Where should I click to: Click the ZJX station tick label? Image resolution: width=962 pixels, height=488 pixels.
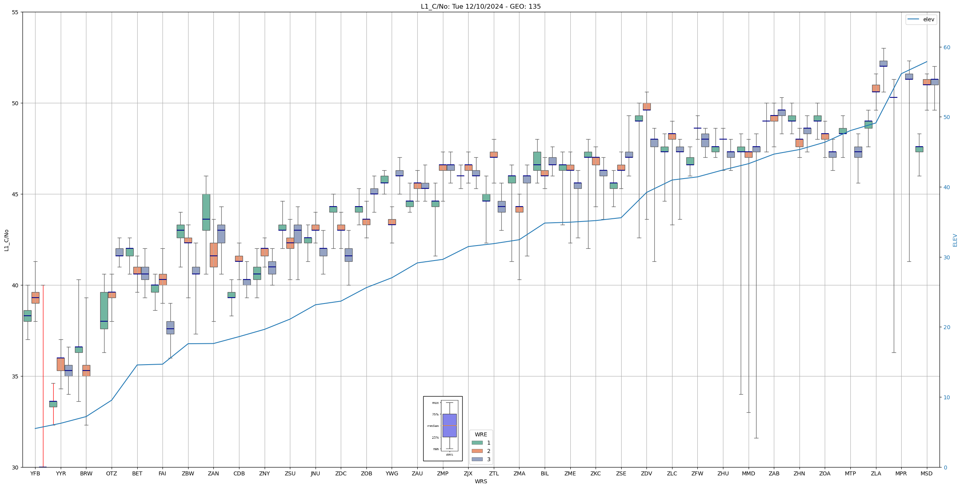click(x=468, y=474)
